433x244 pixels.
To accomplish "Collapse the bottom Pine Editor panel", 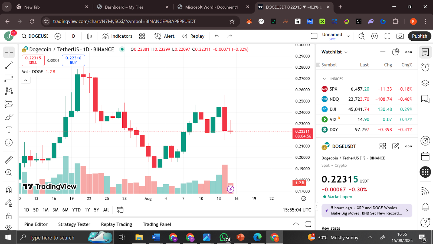I will coord(296,224).
